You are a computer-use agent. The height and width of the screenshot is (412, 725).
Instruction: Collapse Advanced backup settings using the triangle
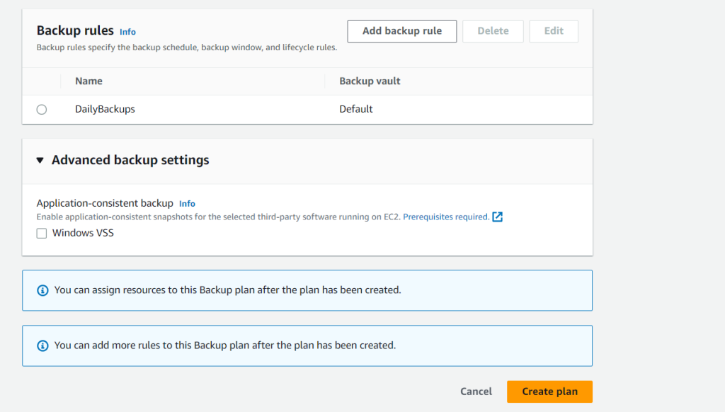40,161
